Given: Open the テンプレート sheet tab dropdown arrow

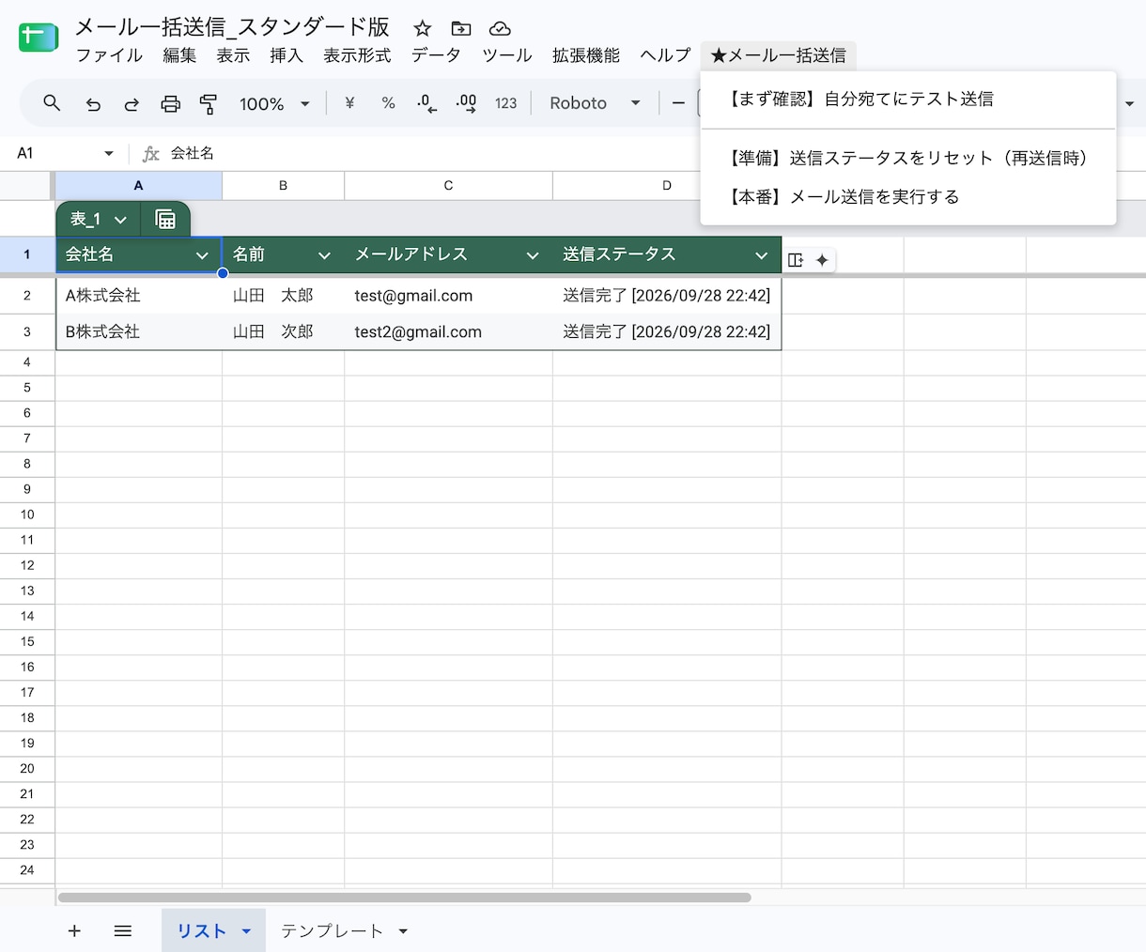Looking at the screenshot, I should coord(403,931).
